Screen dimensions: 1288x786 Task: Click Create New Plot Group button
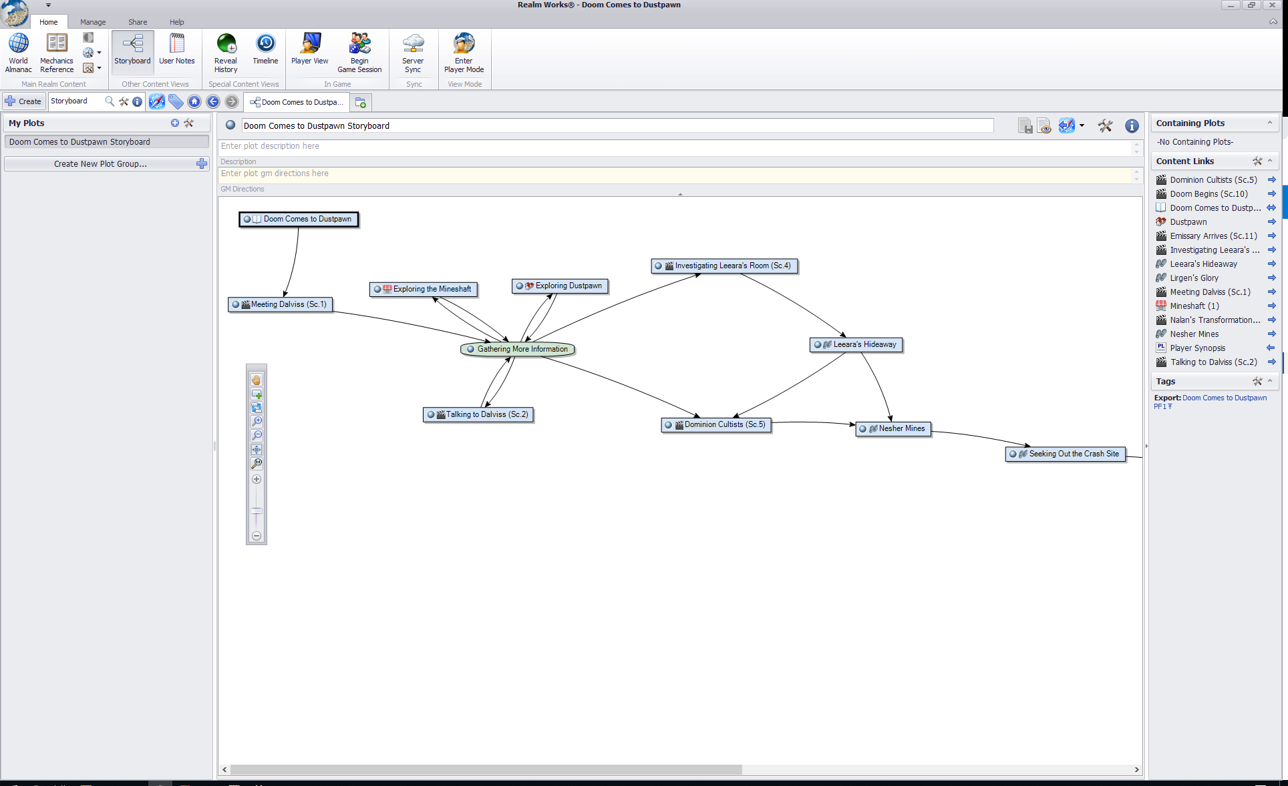click(x=106, y=163)
